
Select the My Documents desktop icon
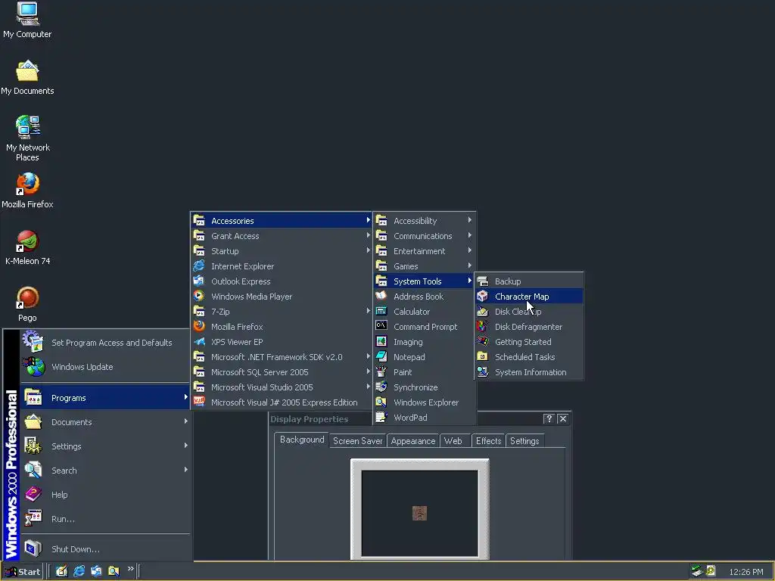27,78
